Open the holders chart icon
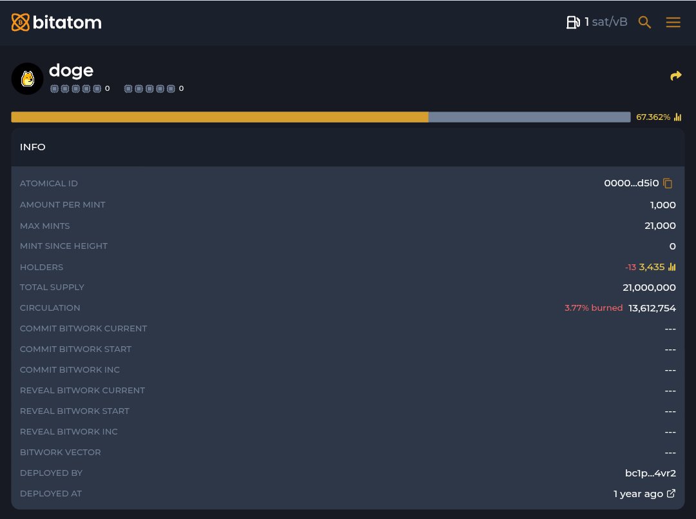This screenshot has width=696, height=519. (672, 267)
